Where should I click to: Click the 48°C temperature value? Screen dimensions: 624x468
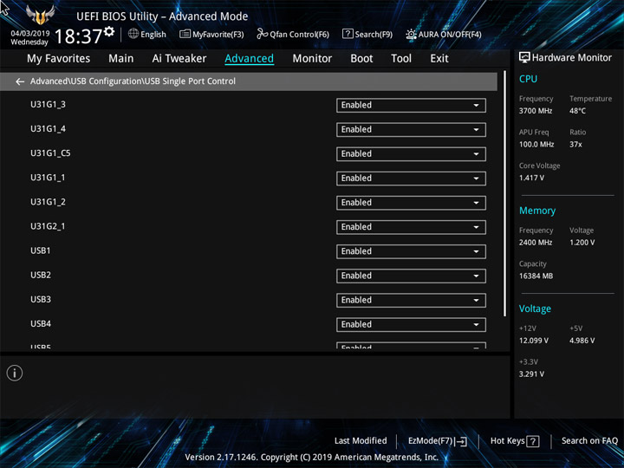click(x=577, y=111)
